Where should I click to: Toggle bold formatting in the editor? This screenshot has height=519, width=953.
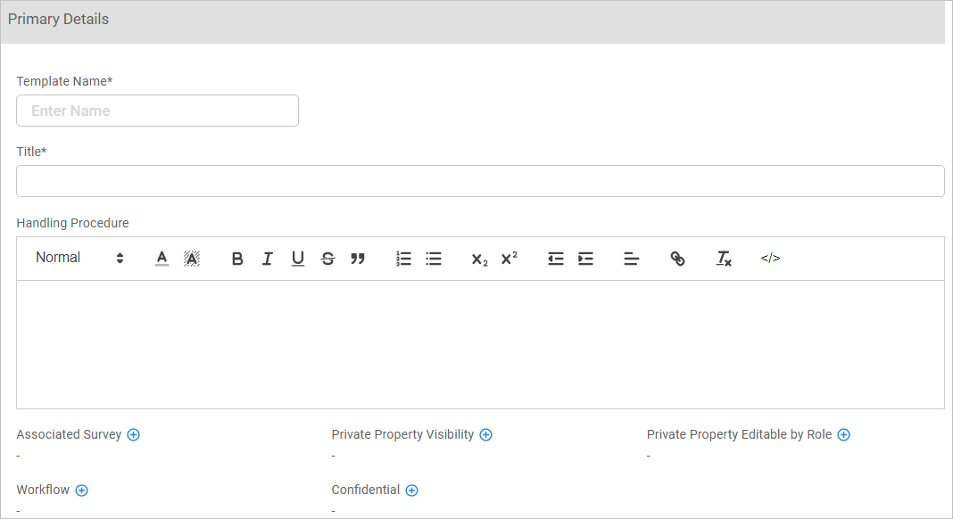(x=237, y=259)
